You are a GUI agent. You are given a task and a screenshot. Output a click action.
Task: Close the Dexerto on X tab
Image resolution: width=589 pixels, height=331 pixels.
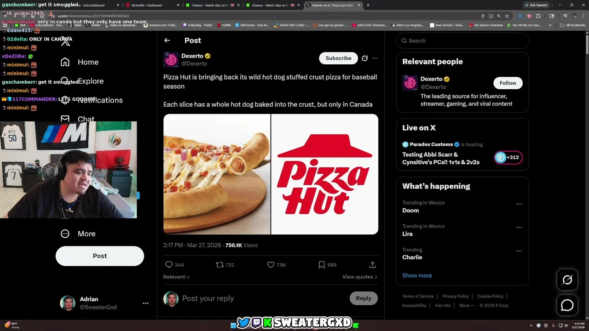pos(358,5)
